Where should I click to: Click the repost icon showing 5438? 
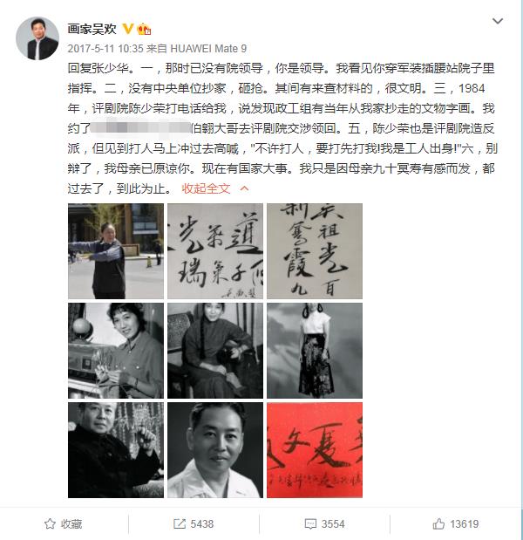tap(180, 523)
